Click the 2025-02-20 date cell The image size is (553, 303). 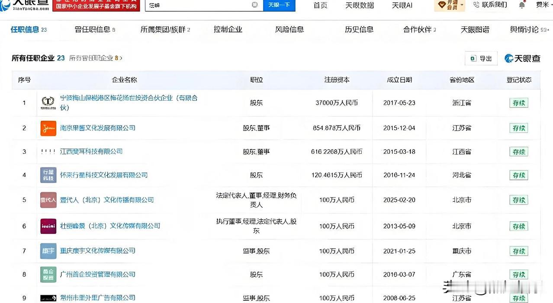399,200
